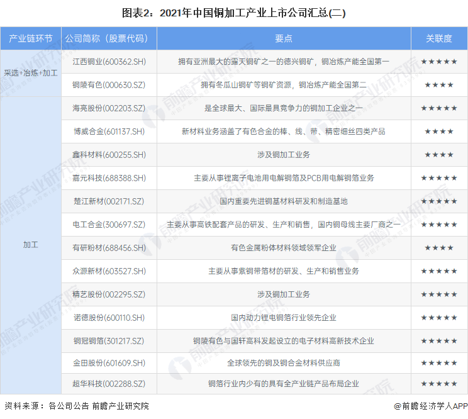Viewport: 468px width, 419px height.
Task: Click the four-star rating for 鑫科材料
Action: coord(439,155)
